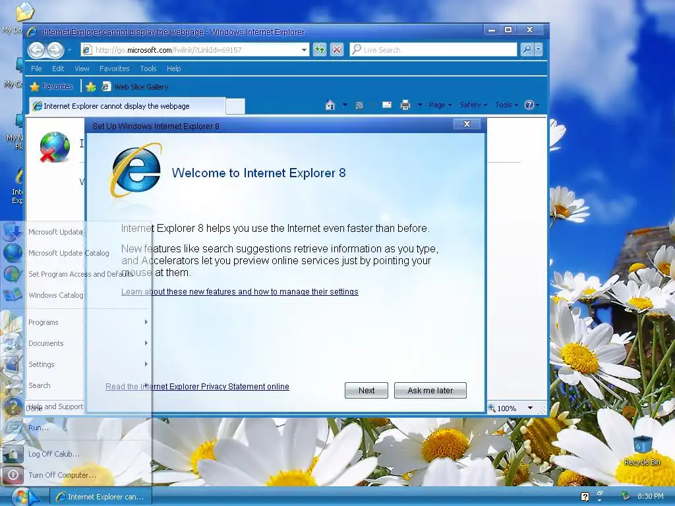Open the Web Slice Gallery link
Image resolution: width=675 pixels, height=506 pixels.
(x=135, y=87)
